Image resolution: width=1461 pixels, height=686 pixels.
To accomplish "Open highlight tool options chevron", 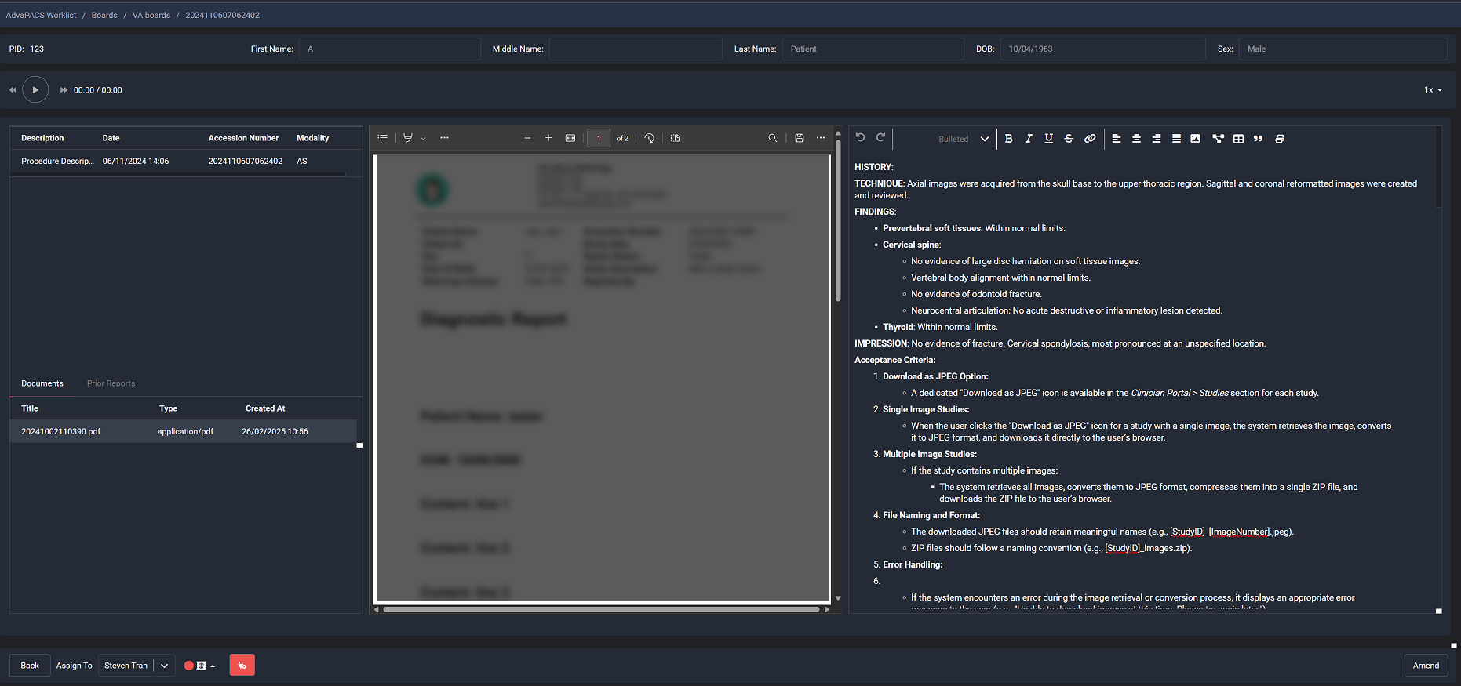I will click(x=424, y=139).
